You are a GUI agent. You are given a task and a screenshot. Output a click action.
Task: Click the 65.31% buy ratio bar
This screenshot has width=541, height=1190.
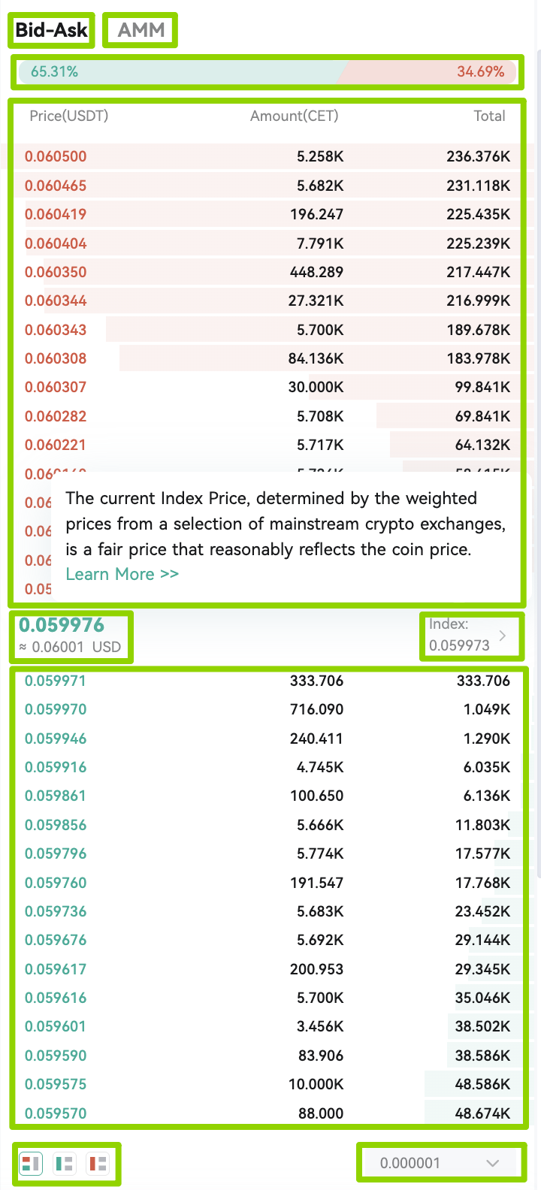[182, 72]
